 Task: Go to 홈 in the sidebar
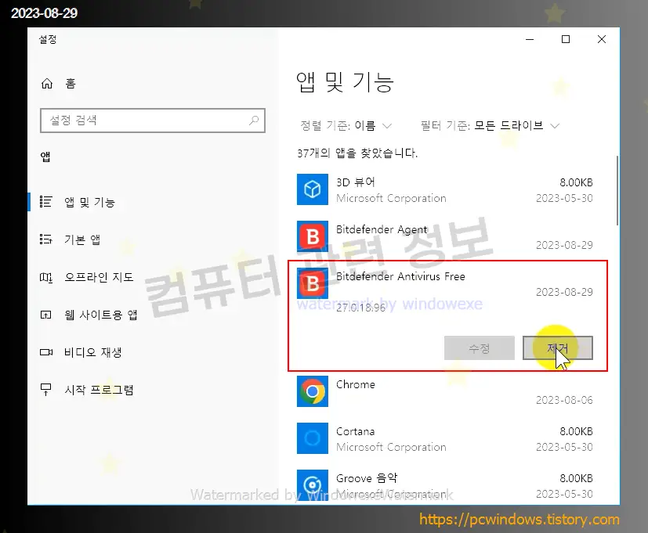tap(71, 84)
